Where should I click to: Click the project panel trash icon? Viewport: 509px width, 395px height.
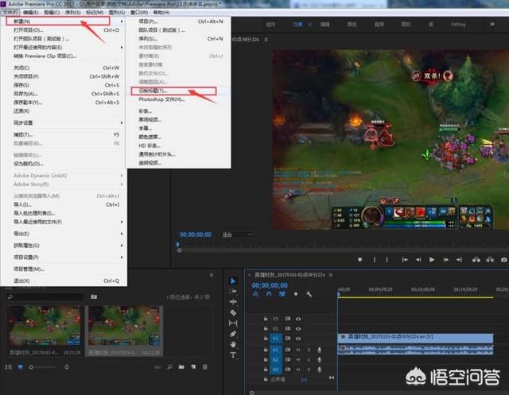tap(205, 367)
